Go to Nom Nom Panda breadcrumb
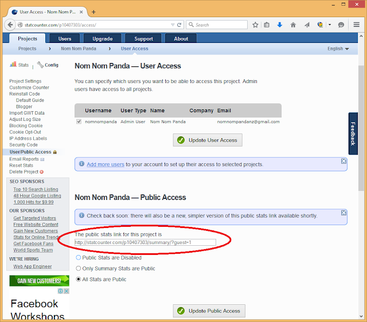The width and height of the screenshot is (367, 322). (x=79, y=49)
